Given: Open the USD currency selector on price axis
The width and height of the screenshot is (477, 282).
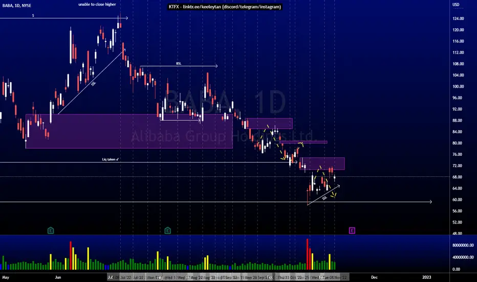Looking at the screenshot, I should 456,5.
